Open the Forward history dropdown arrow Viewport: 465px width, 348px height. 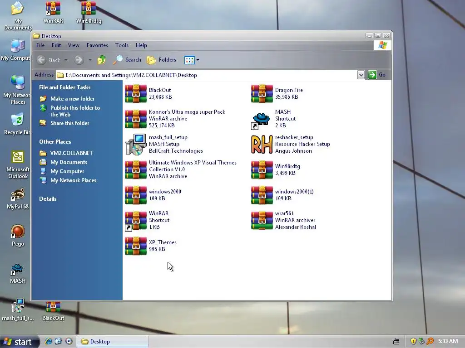click(x=90, y=60)
